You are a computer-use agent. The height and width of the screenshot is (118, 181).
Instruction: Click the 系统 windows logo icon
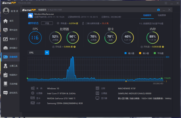point(33,88)
